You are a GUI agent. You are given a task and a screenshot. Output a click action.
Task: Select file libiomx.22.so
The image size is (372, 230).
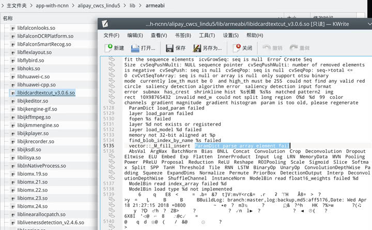pyautogui.click(x=32, y=190)
